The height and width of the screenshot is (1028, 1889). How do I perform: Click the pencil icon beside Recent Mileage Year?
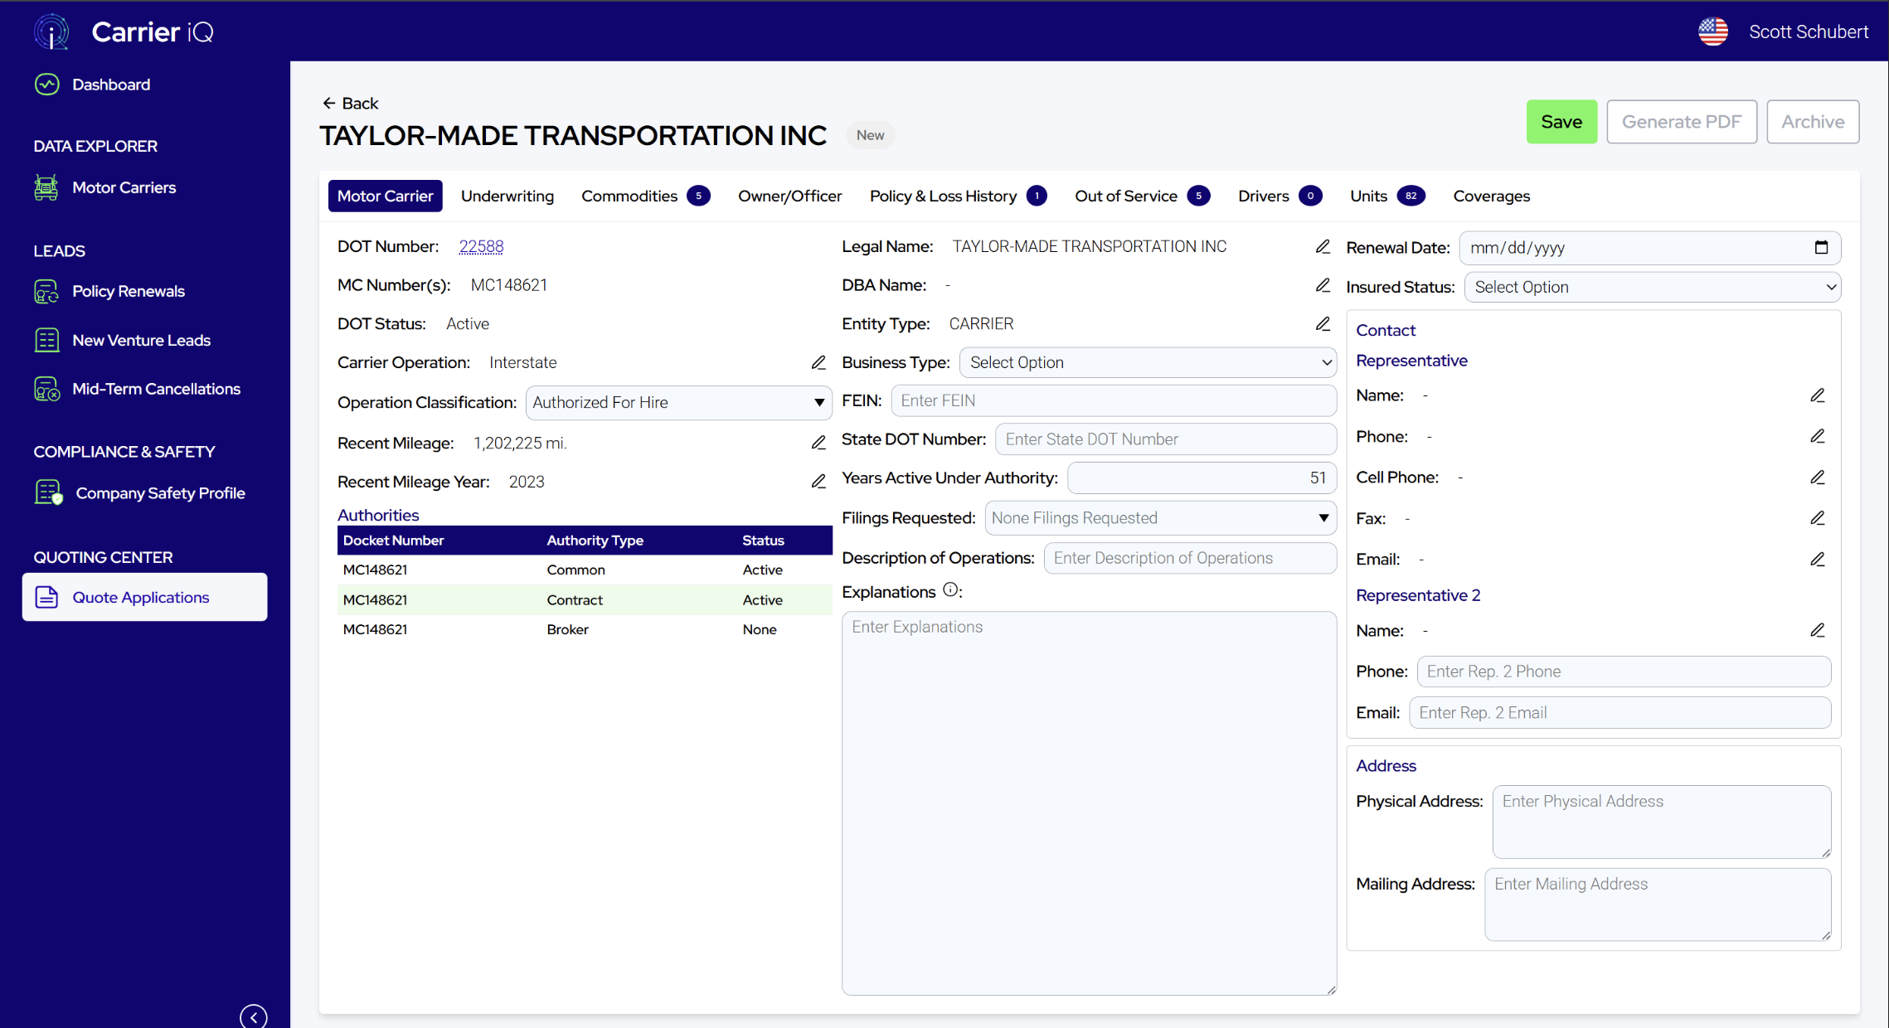coord(818,482)
